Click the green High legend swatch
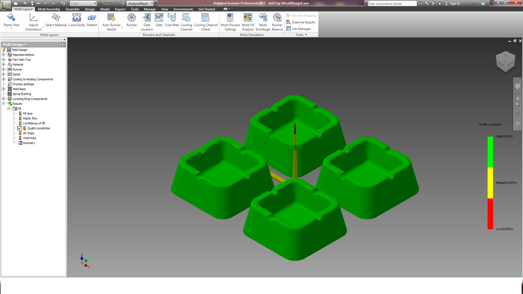This screenshot has width=523, height=294. (490, 152)
